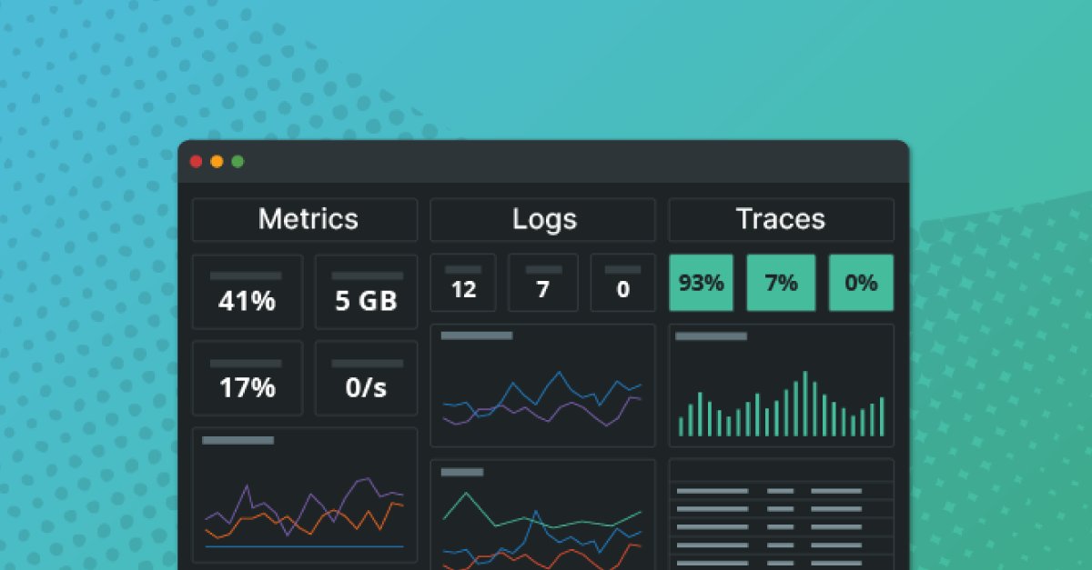This screenshot has width=1092, height=570.
Task: Click the green 93% traces tile
Action: 702,283
